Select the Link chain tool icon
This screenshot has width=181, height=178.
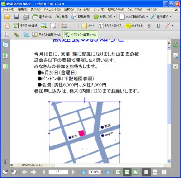click(x=16, y=35)
